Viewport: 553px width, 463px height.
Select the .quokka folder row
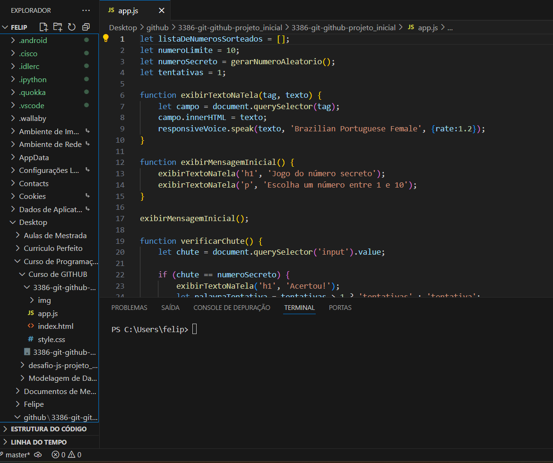(x=49, y=92)
